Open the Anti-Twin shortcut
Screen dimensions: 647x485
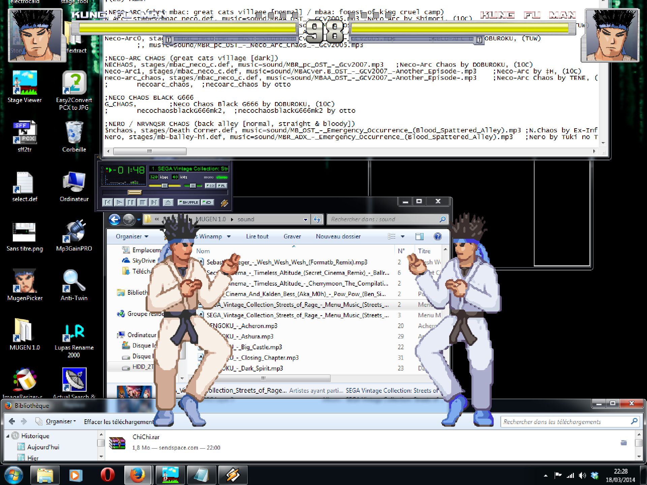(74, 285)
